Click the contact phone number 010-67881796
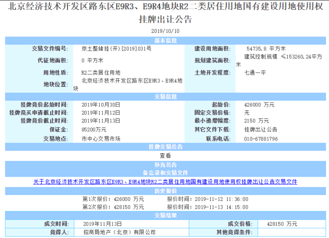The width and height of the screenshot is (329, 238). tap(261, 139)
